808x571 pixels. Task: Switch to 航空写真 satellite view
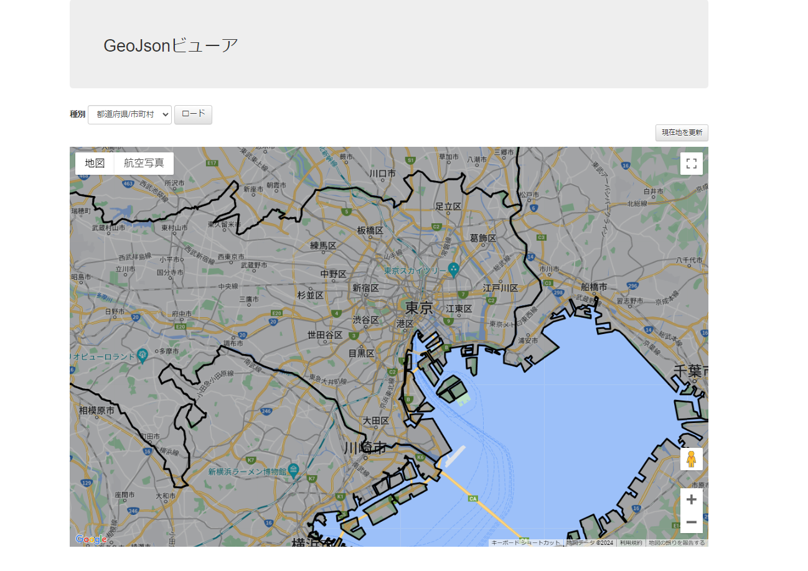point(144,164)
